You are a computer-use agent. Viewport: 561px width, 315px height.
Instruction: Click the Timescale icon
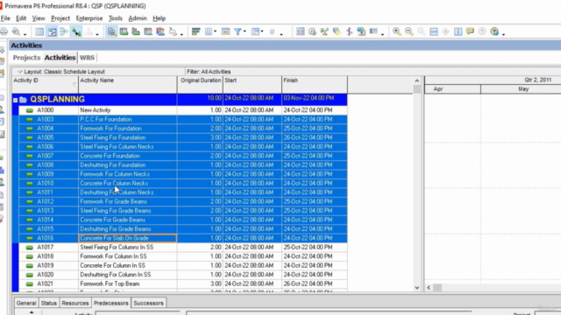(225, 31)
